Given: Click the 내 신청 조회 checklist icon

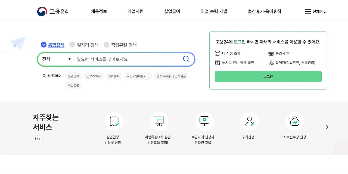Looking at the screenshot, I should [217, 53].
